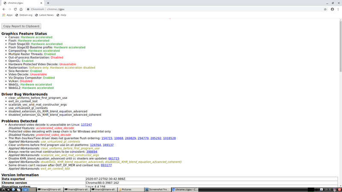Open bug link 398694
This screenshot has height=192, width=342.
(92, 152)
